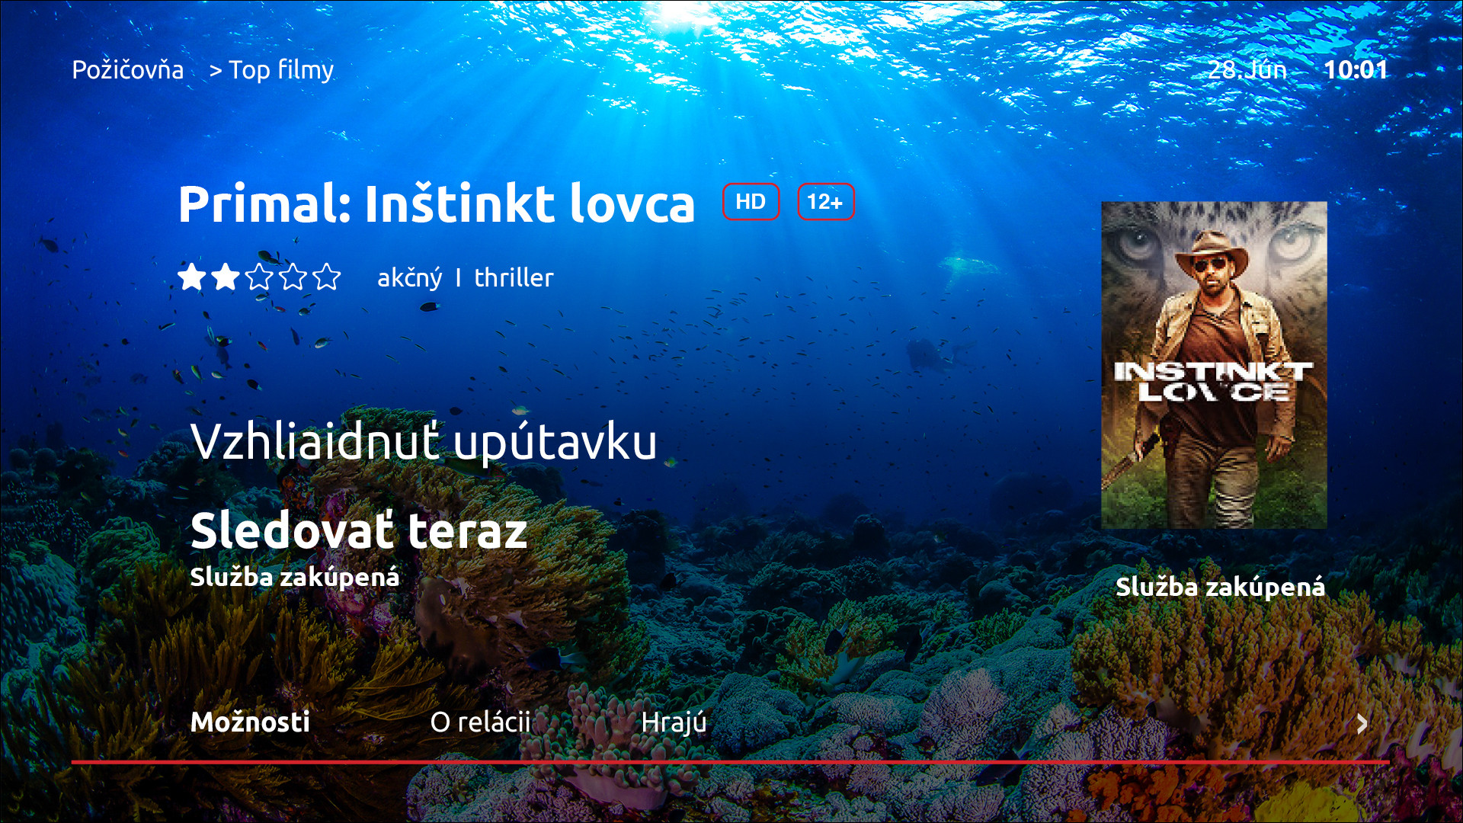Select Vzhliadnuť upútavku to watch trailer
The width and height of the screenshot is (1463, 823).
click(x=424, y=443)
